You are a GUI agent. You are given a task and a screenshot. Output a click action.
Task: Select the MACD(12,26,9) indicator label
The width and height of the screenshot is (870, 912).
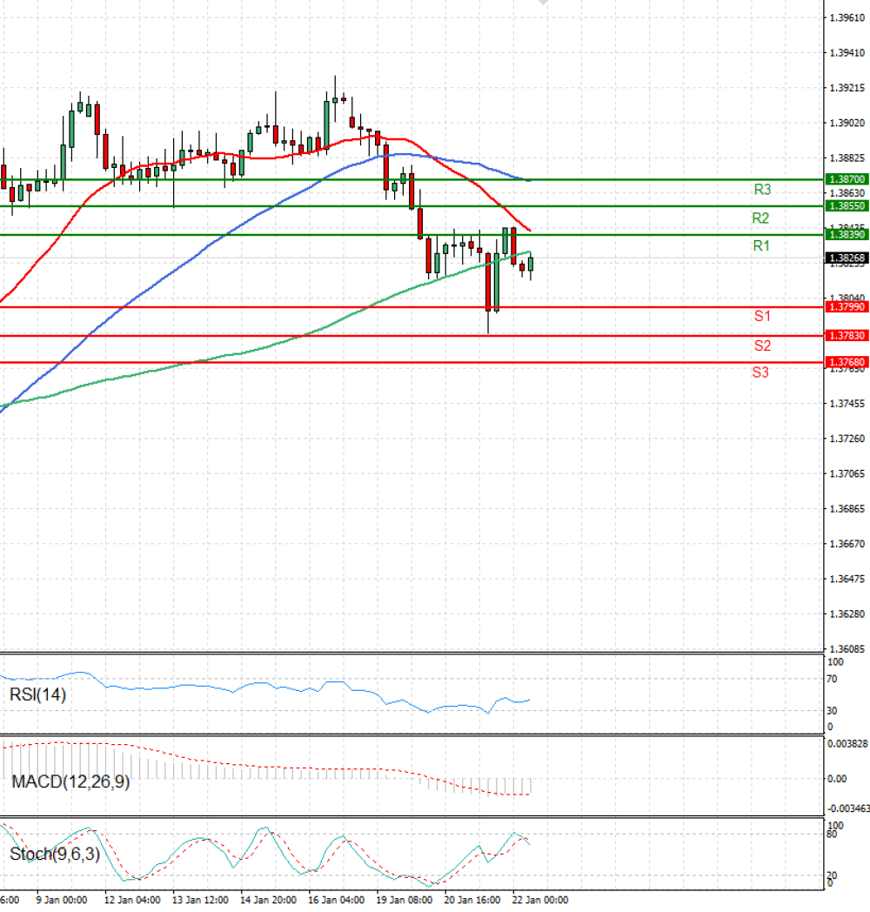pyautogui.click(x=70, y=781)
